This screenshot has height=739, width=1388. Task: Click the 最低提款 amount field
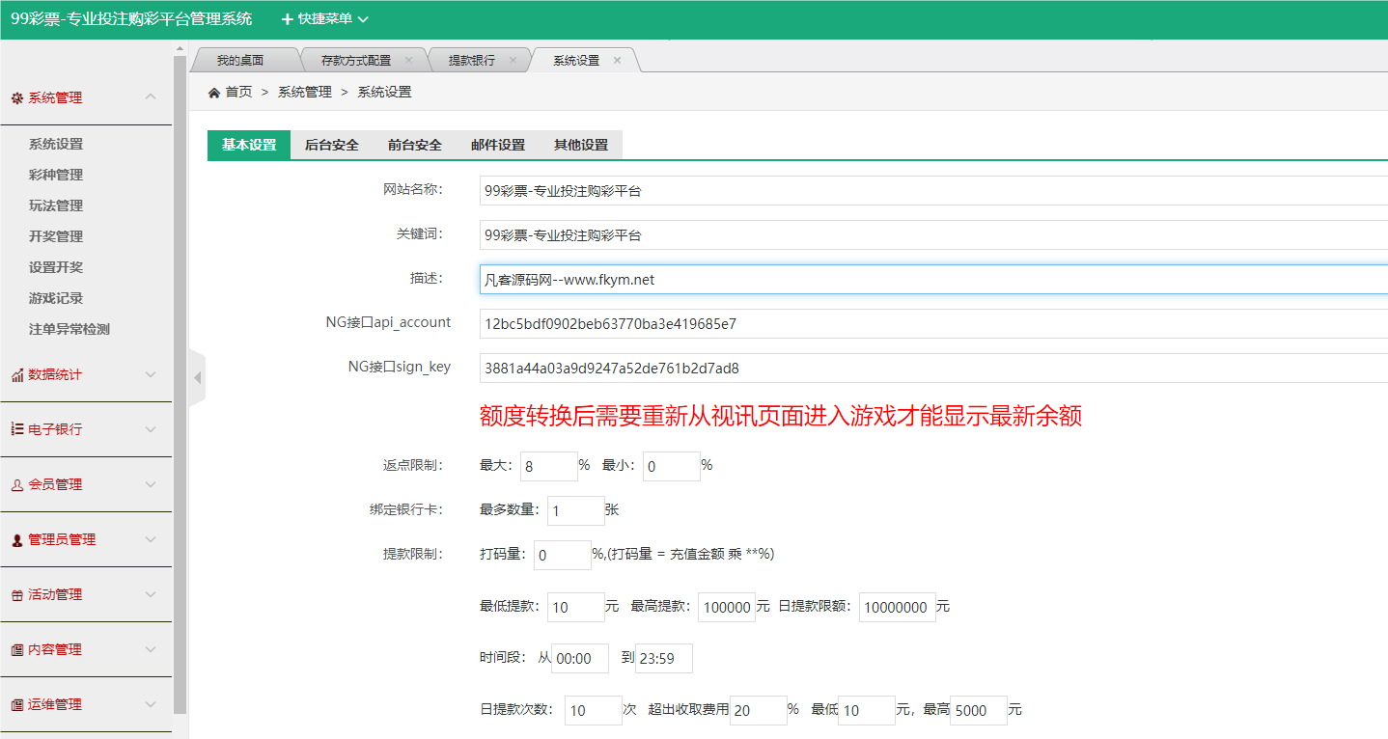[576, 608]
